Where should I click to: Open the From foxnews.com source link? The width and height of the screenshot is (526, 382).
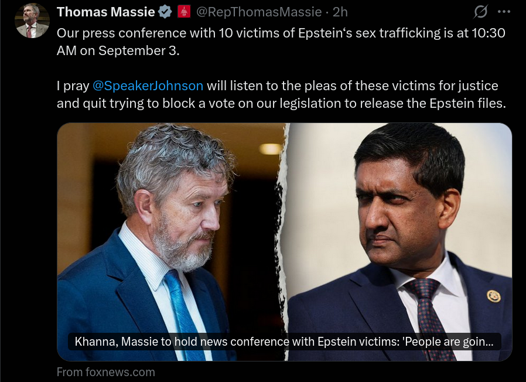pyautogui.click(x=105, y=372)
